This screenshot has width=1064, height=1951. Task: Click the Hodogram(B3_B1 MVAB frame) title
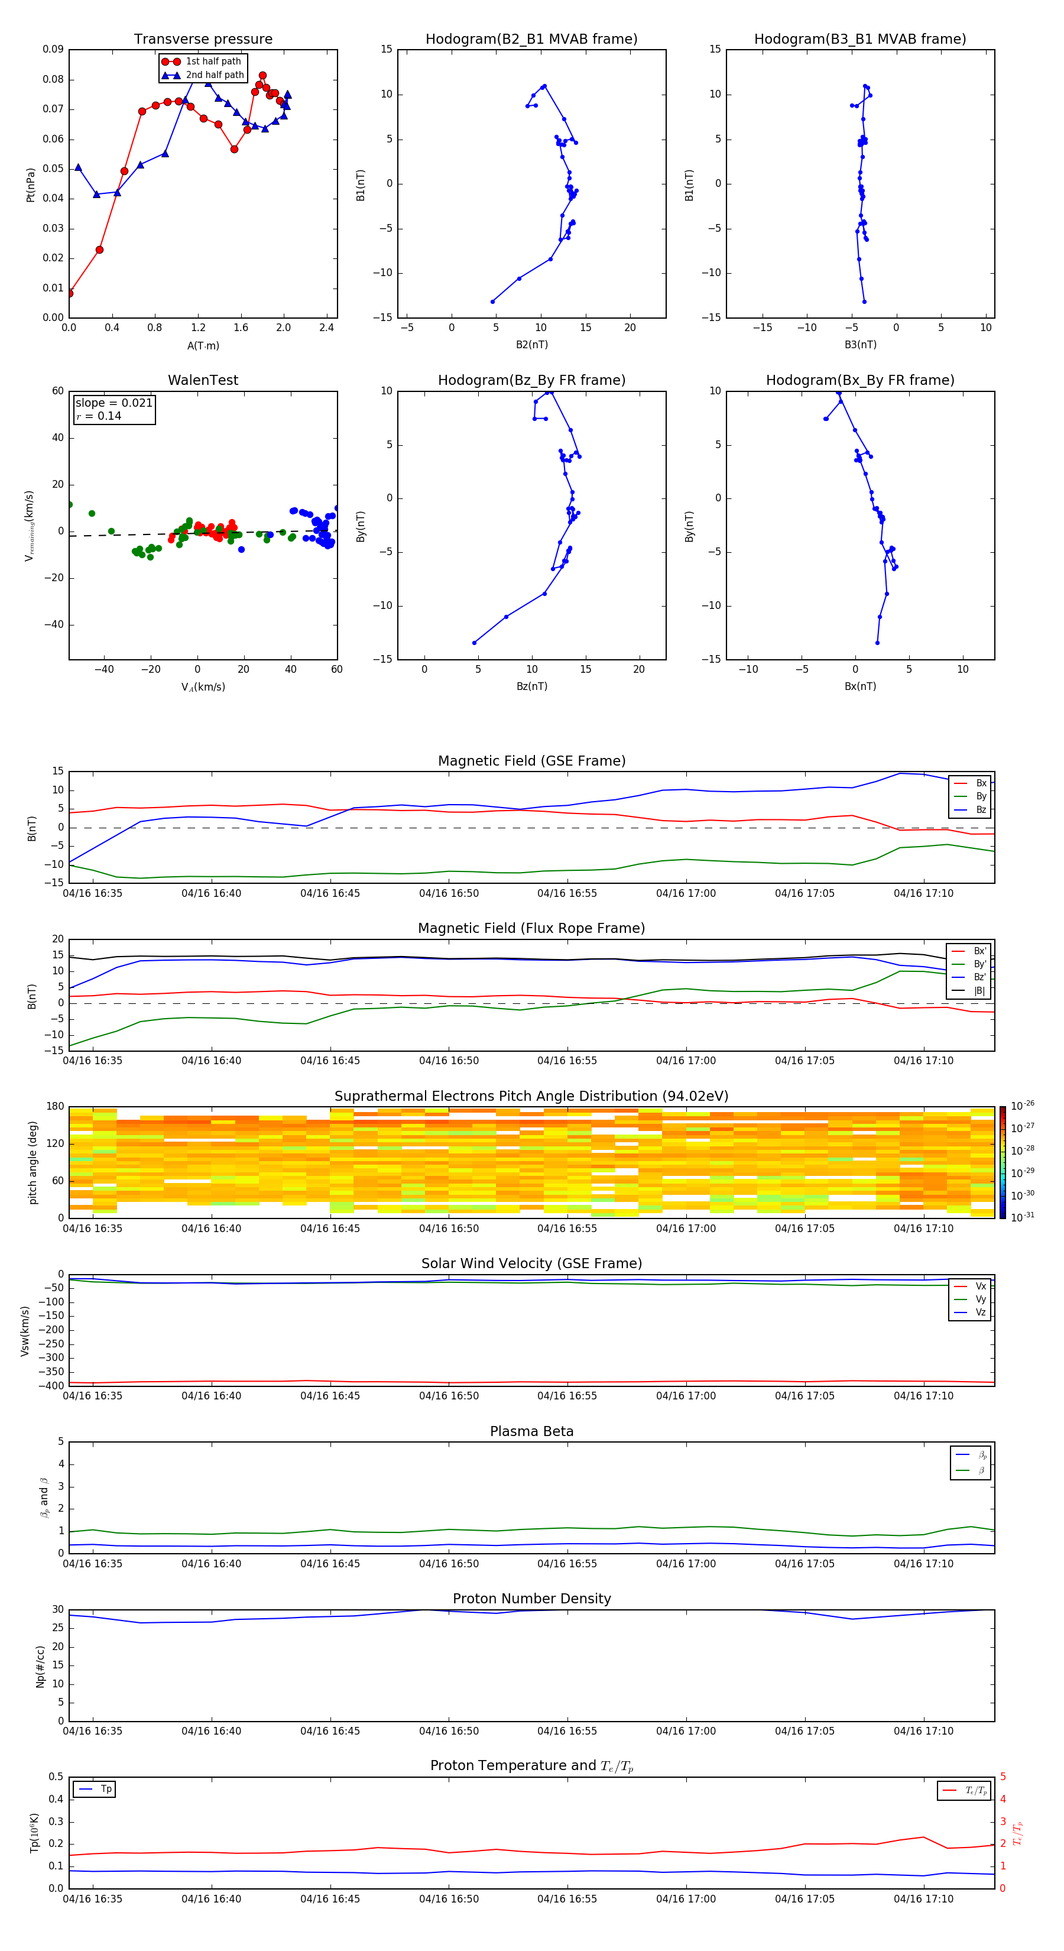[x=860, y=40]
